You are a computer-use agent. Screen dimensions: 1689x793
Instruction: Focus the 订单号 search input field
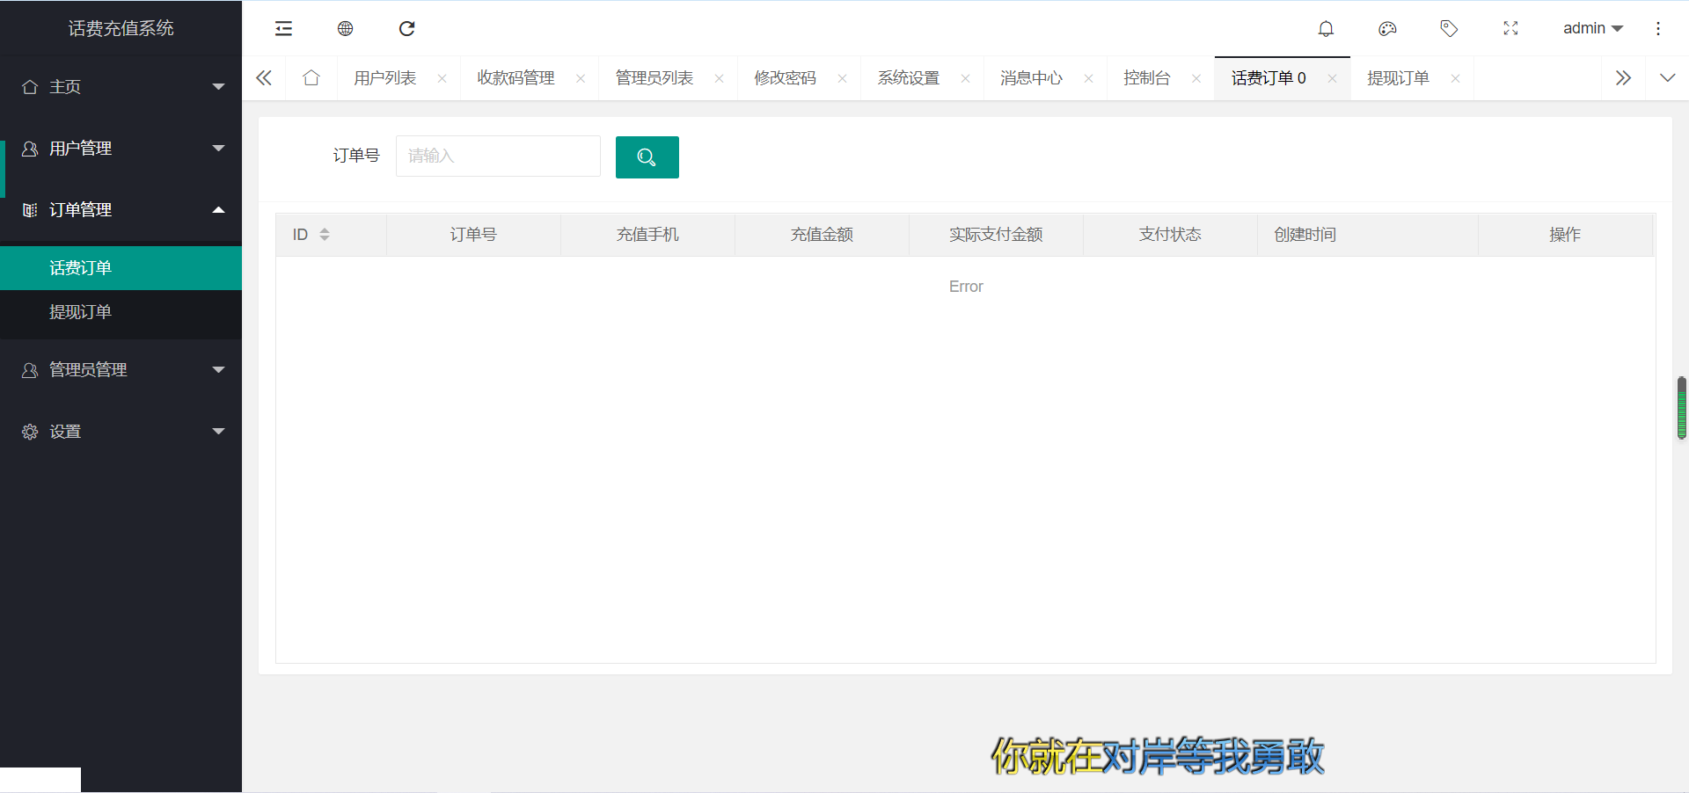[x=498, y=156]
